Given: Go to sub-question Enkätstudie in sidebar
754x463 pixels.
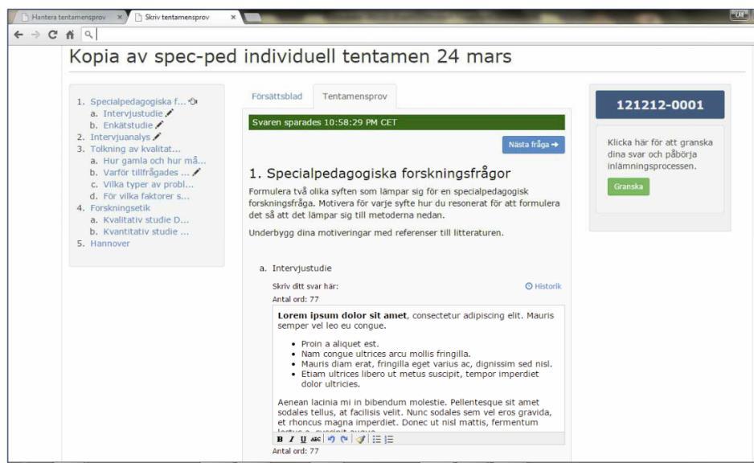Looking at the screenshot, I should point(128,125).
